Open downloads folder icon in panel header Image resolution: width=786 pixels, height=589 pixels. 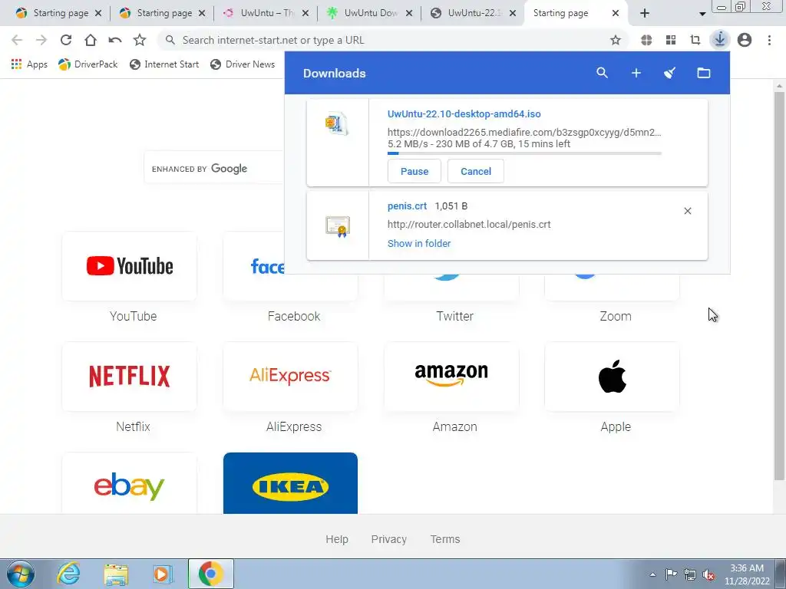pos(704,73)
